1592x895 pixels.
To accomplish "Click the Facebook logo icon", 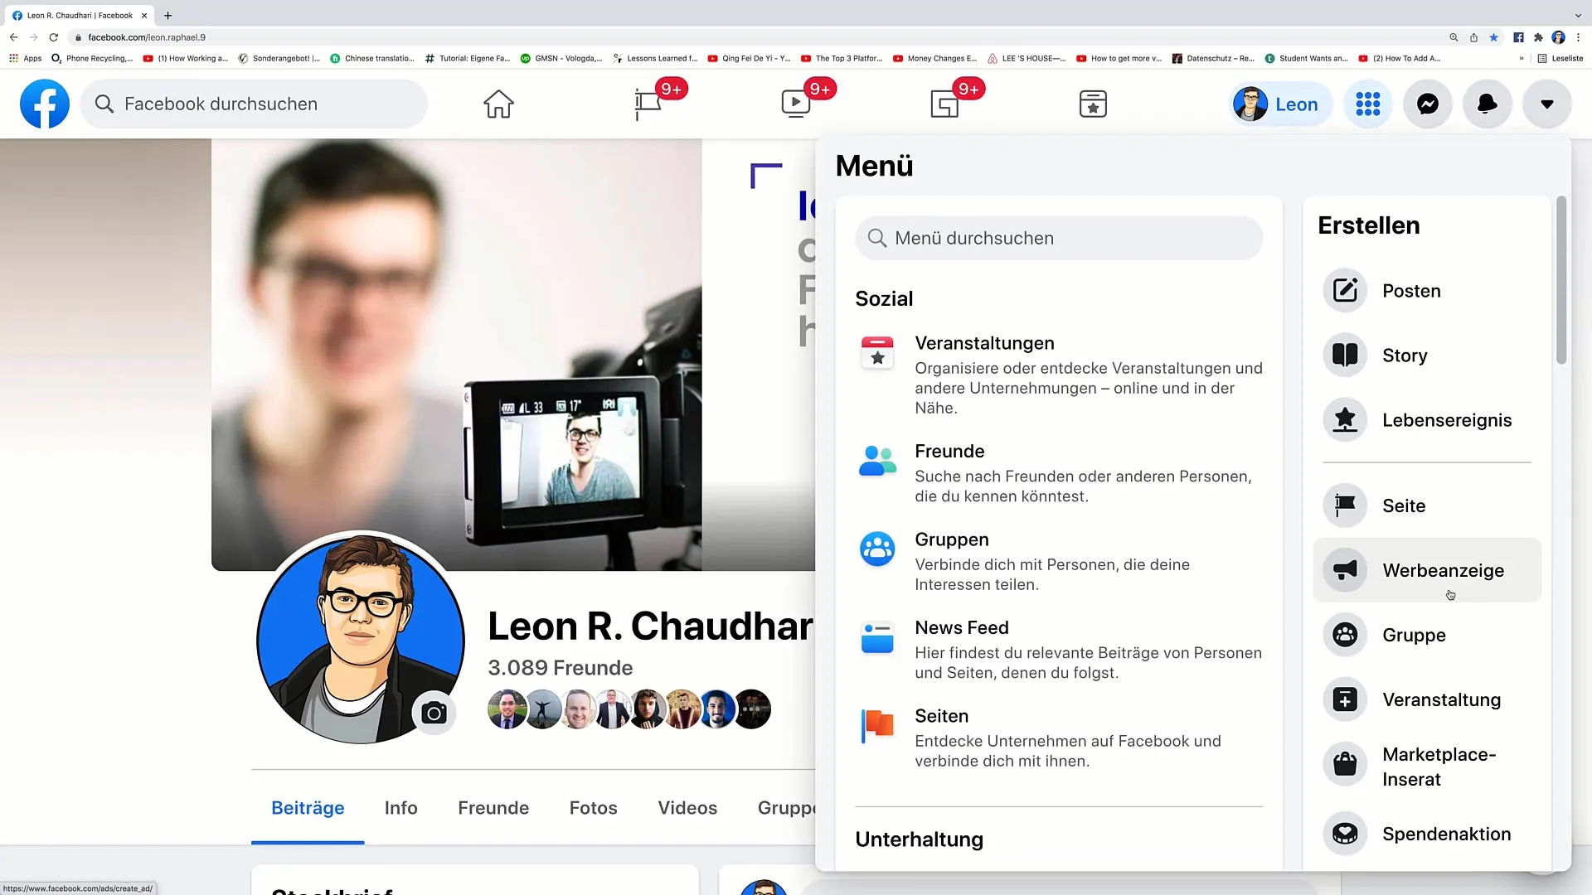I will (44, 103).
